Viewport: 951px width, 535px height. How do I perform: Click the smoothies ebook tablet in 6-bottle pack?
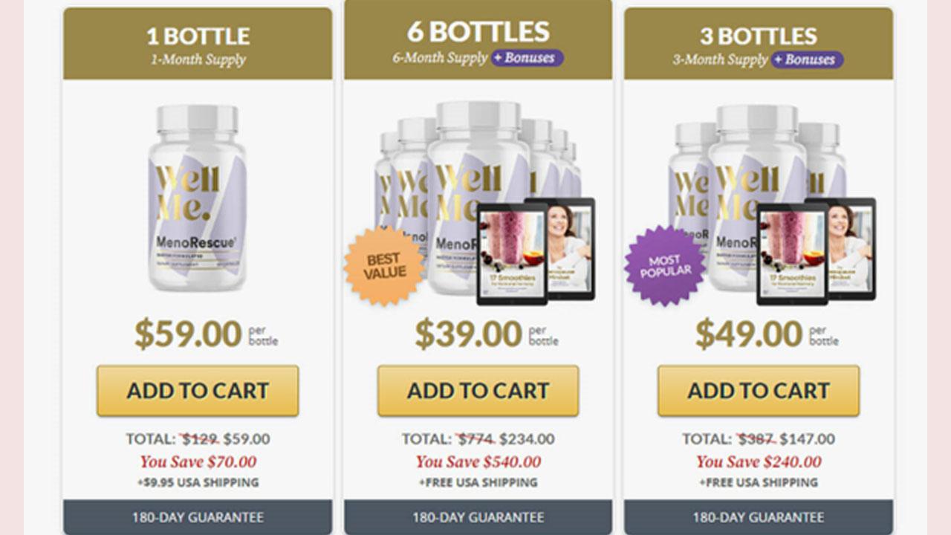[x=512, y=253]
